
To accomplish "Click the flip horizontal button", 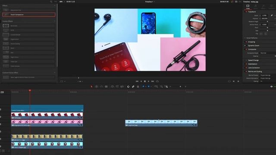I will point(261,34).
